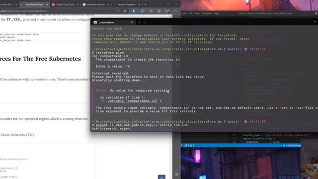Click 'Interrupt received.' terminal line
Screen dimensions: 318x179
110,73
